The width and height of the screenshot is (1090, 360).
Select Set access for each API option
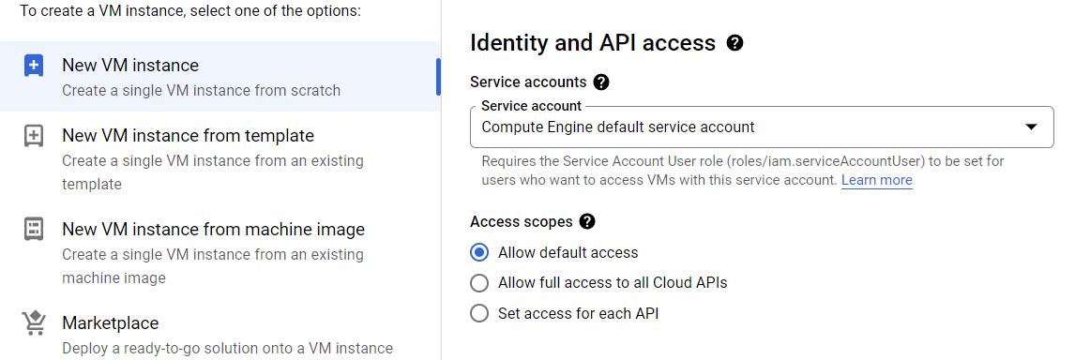(479, 313)
